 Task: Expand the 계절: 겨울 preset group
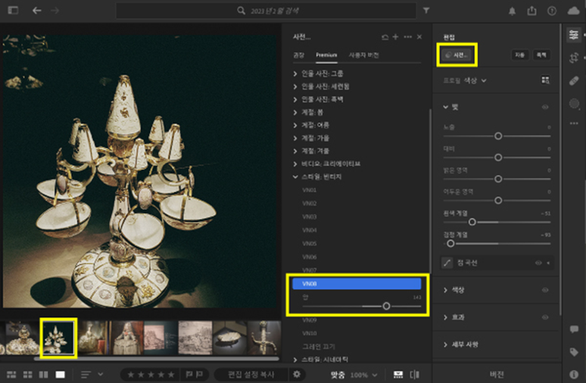tap(311, 151)
